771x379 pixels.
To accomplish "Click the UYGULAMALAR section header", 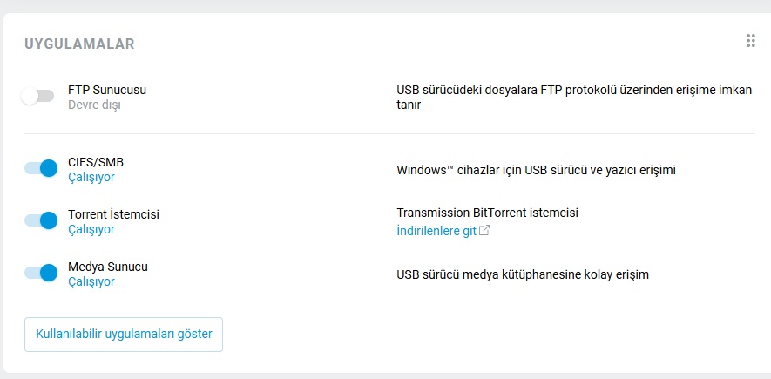I will click(79, 44).
